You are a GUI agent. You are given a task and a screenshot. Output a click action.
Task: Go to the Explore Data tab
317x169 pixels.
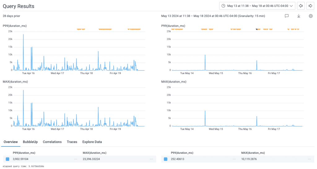pyautogui.click(x=92, y=142)
